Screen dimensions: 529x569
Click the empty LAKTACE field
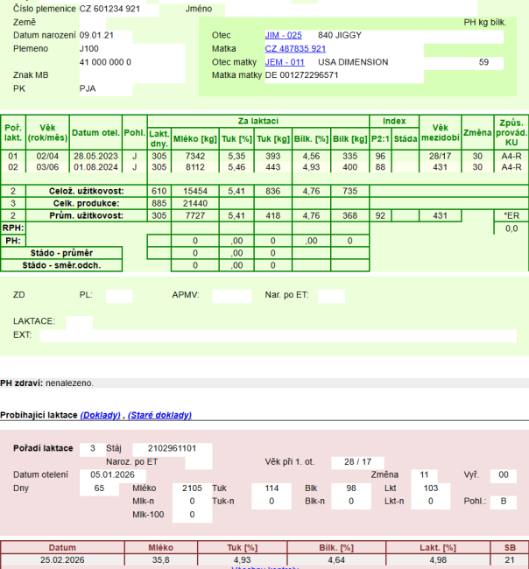click(x=79, y=322)
